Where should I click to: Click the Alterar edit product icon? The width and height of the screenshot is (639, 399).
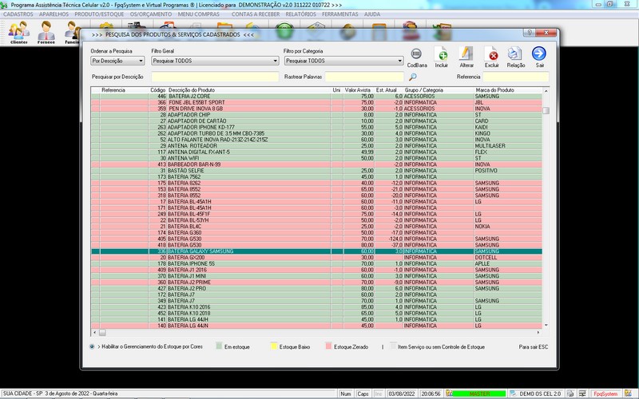pyautogui.click(x=467, y=54)
